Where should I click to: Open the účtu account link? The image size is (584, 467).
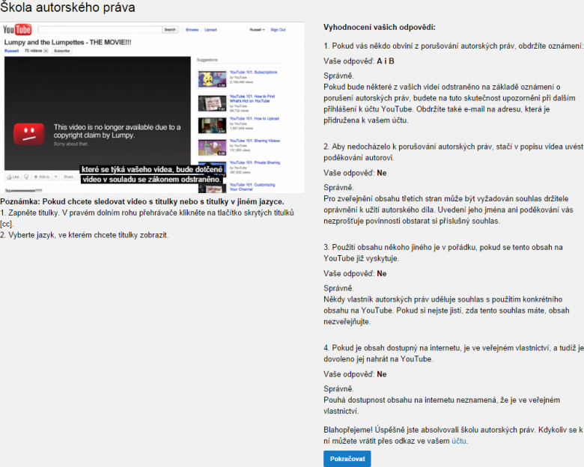click(x=458, y=441)
